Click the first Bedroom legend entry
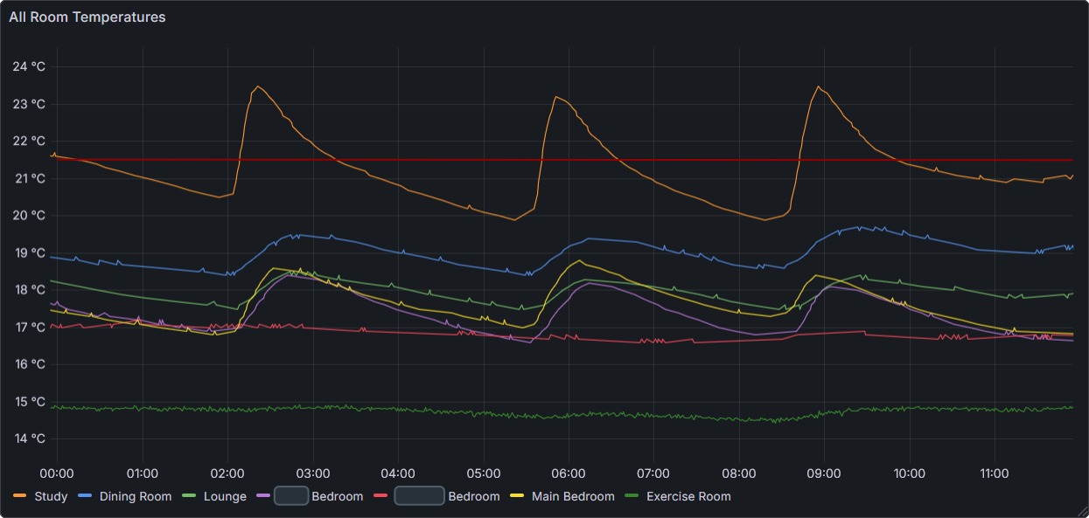Screen dimensions: 1089x518 pos(337,495)
